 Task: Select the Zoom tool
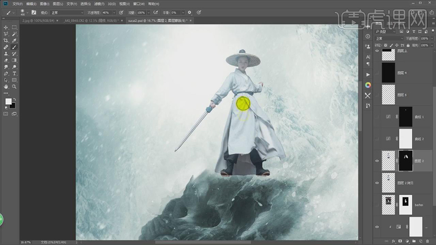point(14,87)
